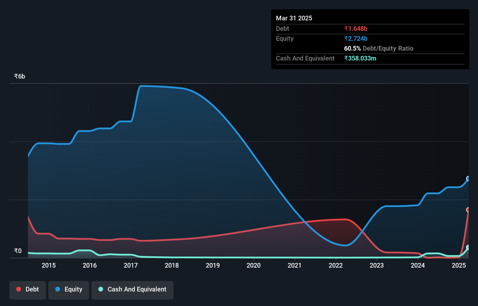Click the ₹0 y-axis label
The width and height of the screenshot is (478, 306).
18,251
